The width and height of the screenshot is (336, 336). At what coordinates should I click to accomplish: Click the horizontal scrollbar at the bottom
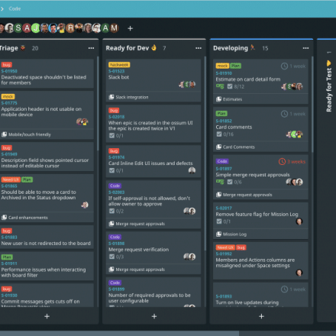[x=120, y=334]
